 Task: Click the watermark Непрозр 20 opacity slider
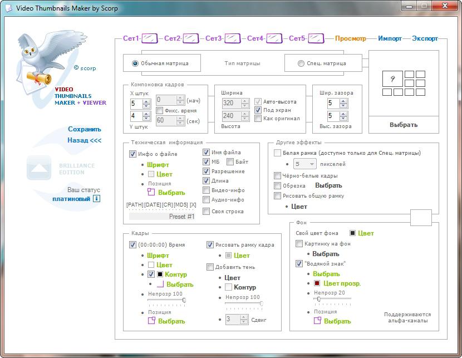pos(332,299)
